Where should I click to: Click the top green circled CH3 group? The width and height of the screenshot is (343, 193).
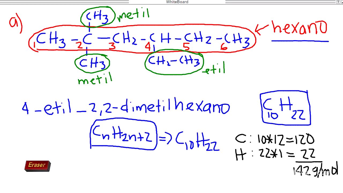(98, 17)
